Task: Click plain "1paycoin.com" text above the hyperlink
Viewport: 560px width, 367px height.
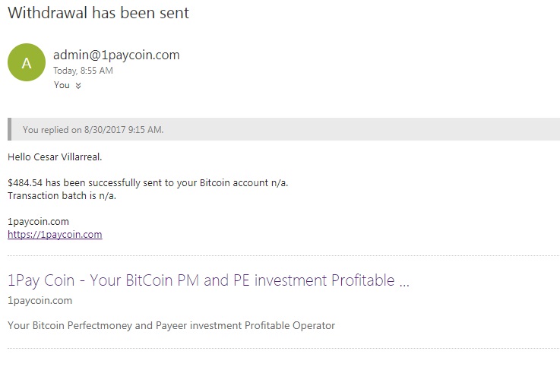Action: pos(39,222)
